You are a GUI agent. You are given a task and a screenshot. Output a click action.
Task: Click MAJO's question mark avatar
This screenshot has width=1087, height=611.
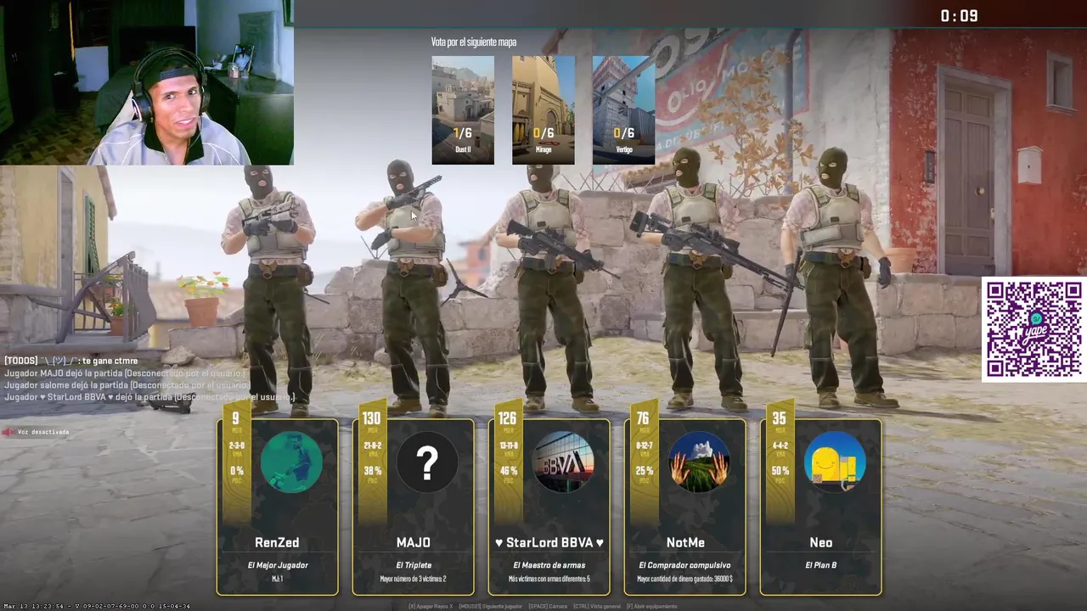coord(427,462)
